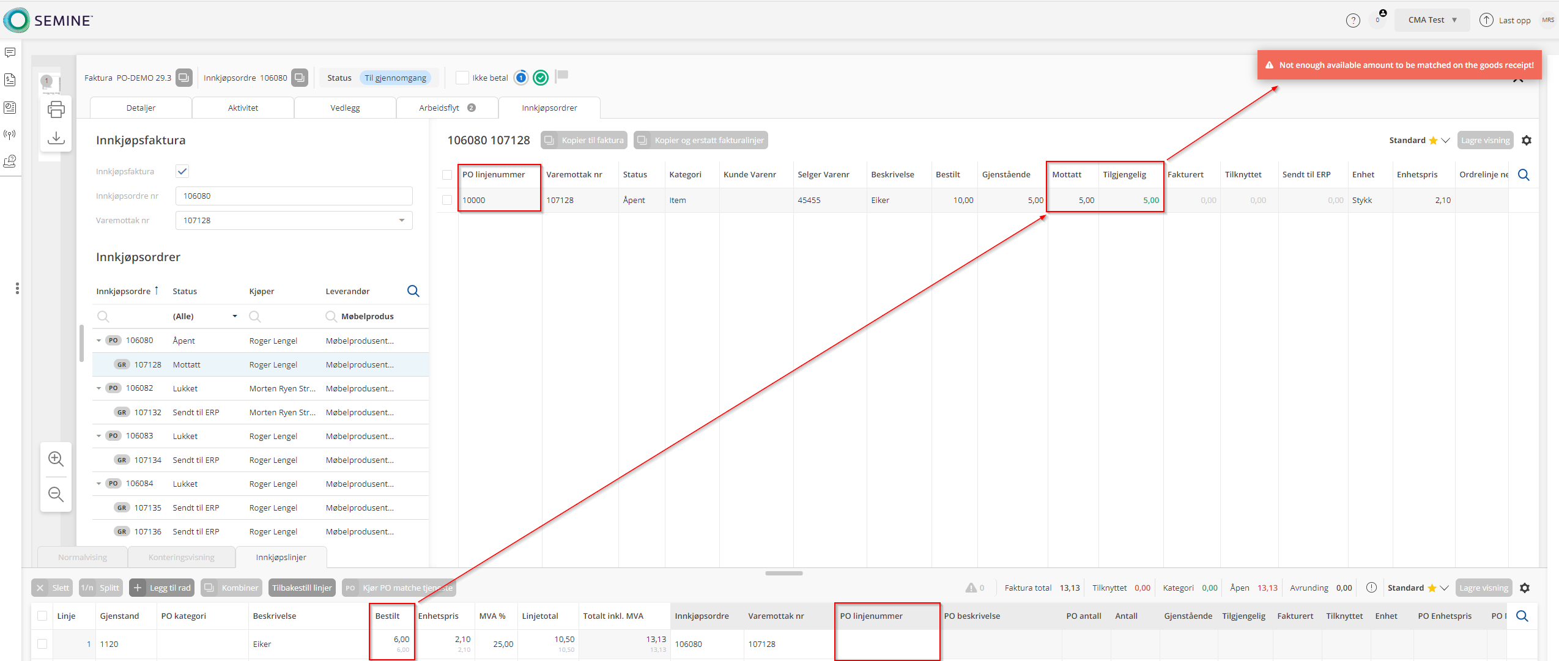Select the PO line 10000 row checkbox
Image resolution: width=1559 pixels, height=661 pixels.
[x=447, y=200]
